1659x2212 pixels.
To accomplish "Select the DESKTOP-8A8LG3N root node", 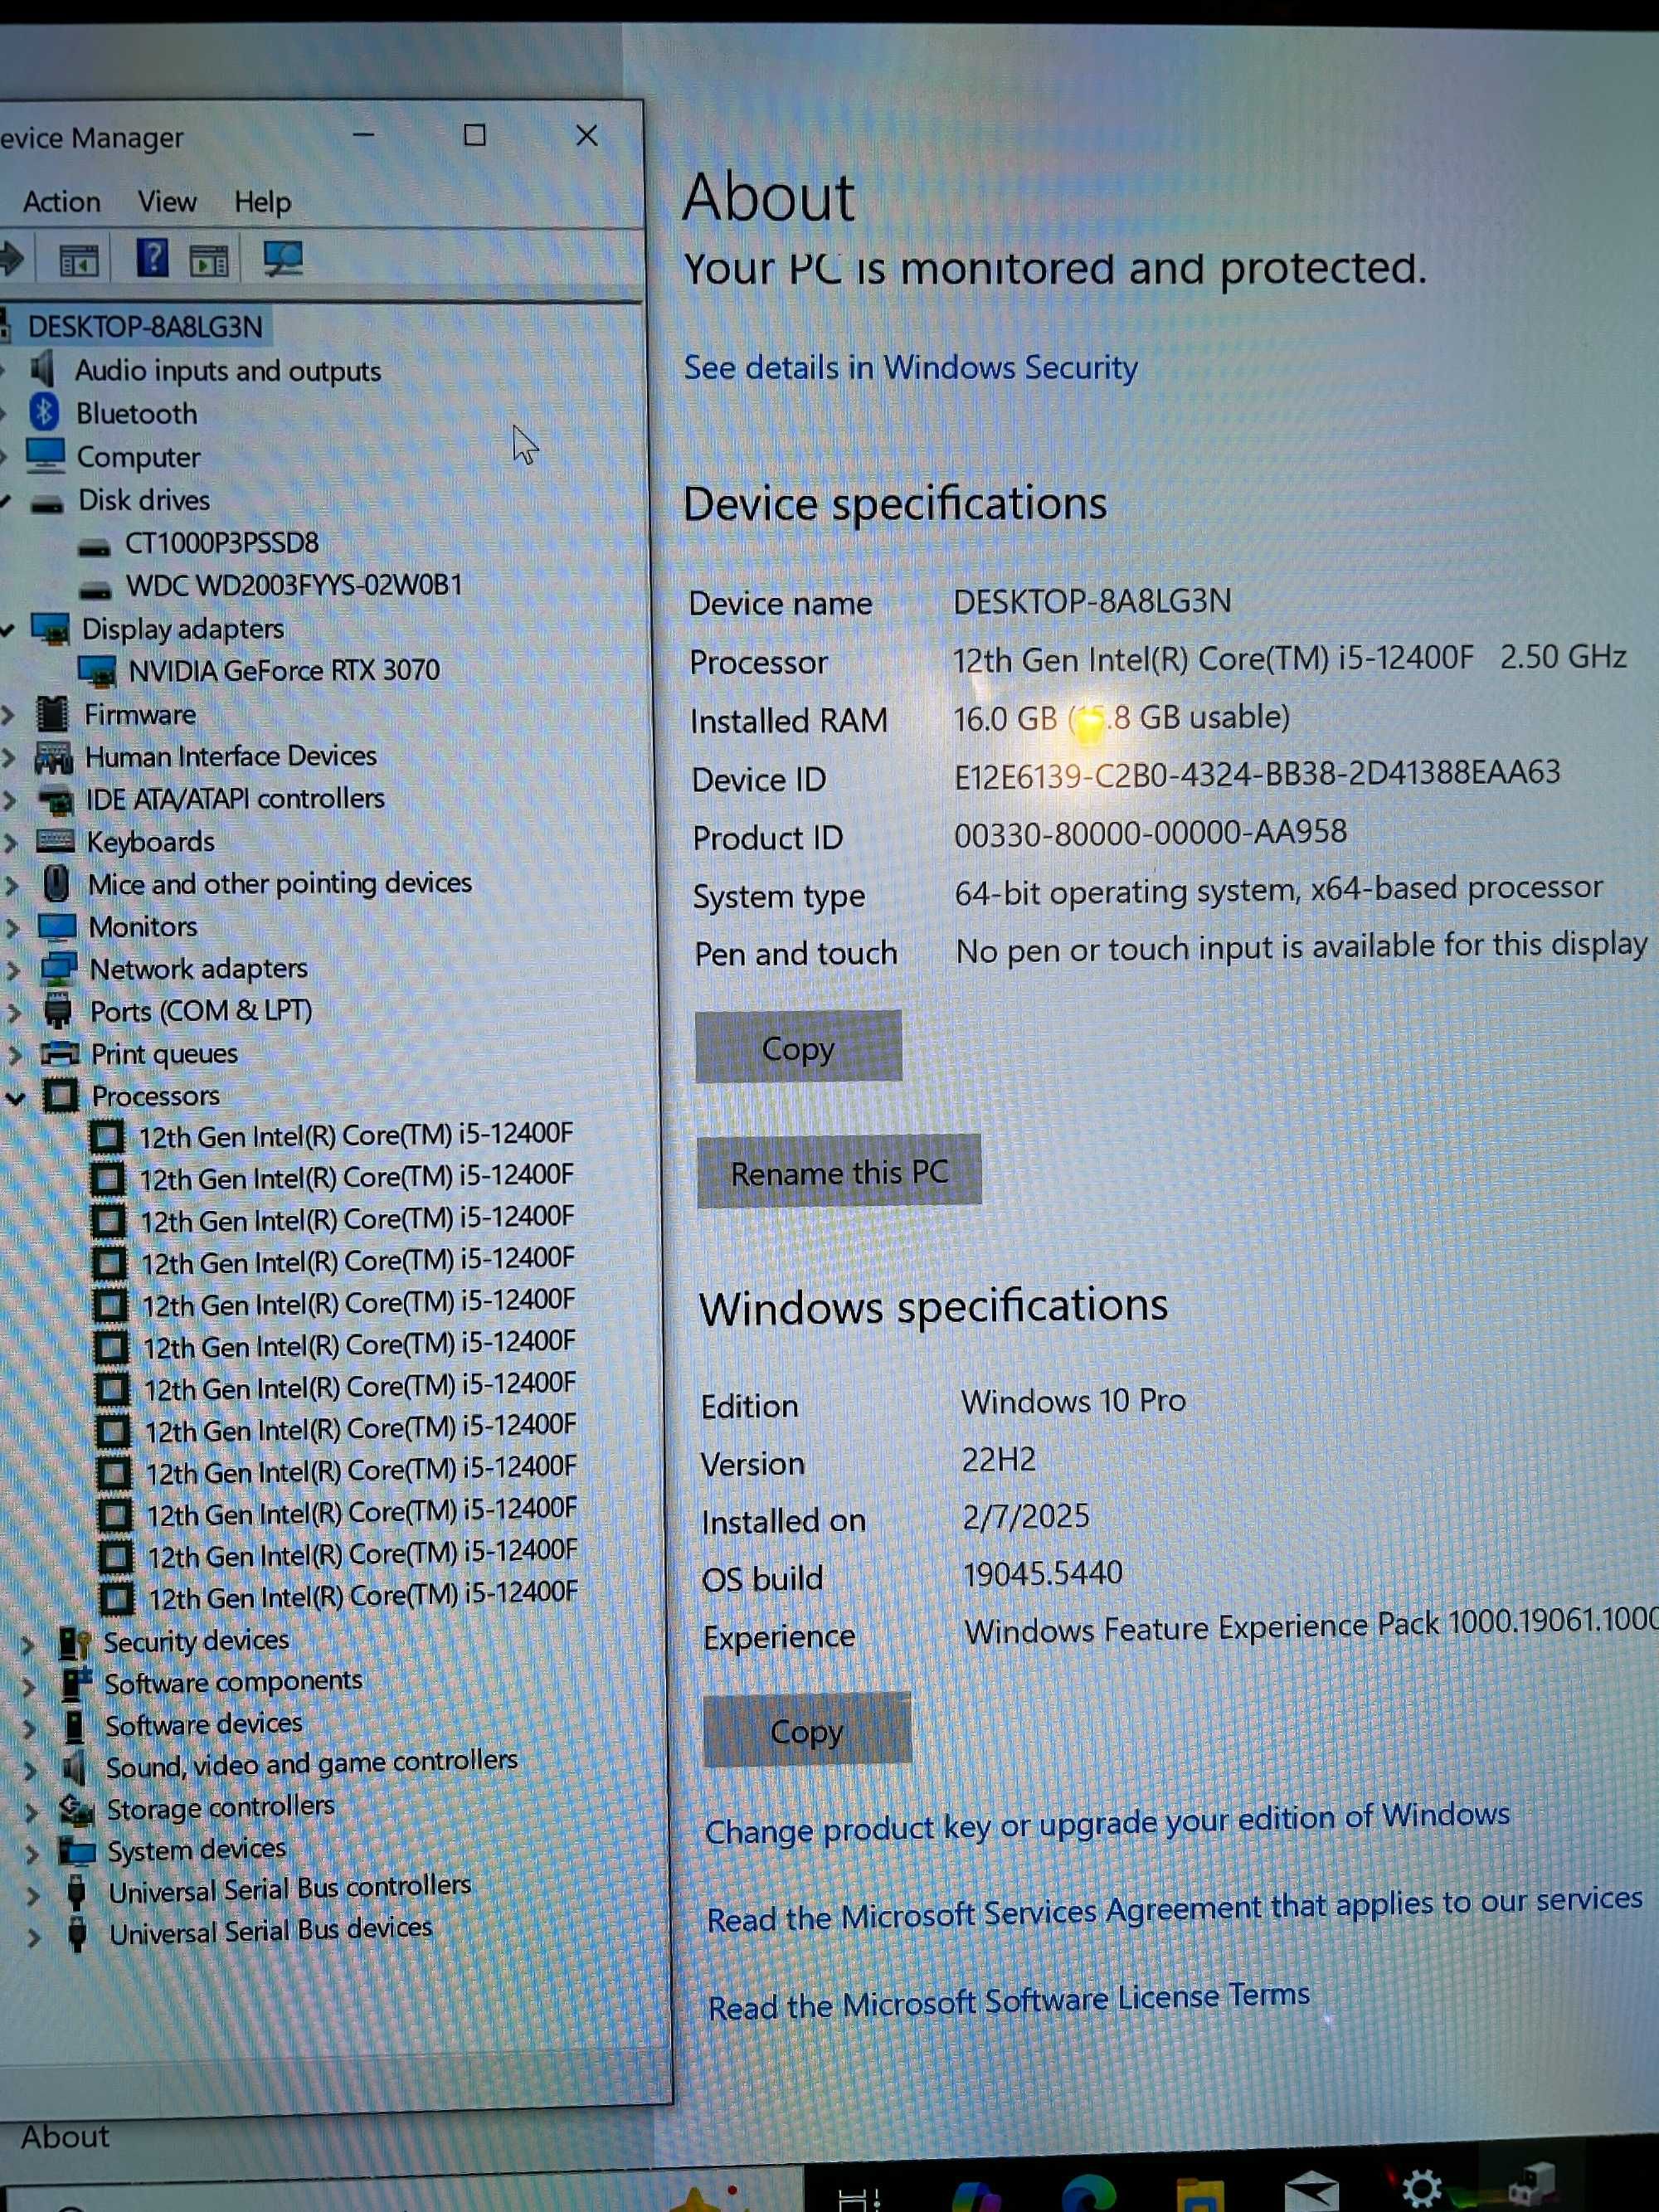I will coord(145,327).
